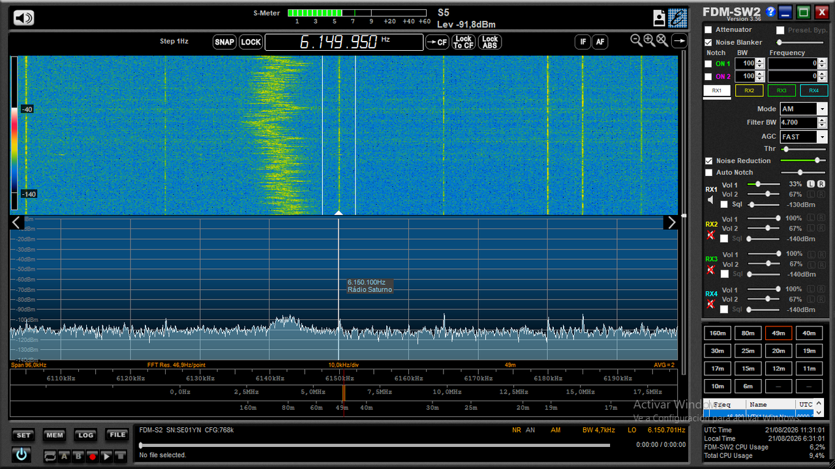Screen dimensions: 835x469
Task: Open the user profile document icon
Action: tap(660, 18)
